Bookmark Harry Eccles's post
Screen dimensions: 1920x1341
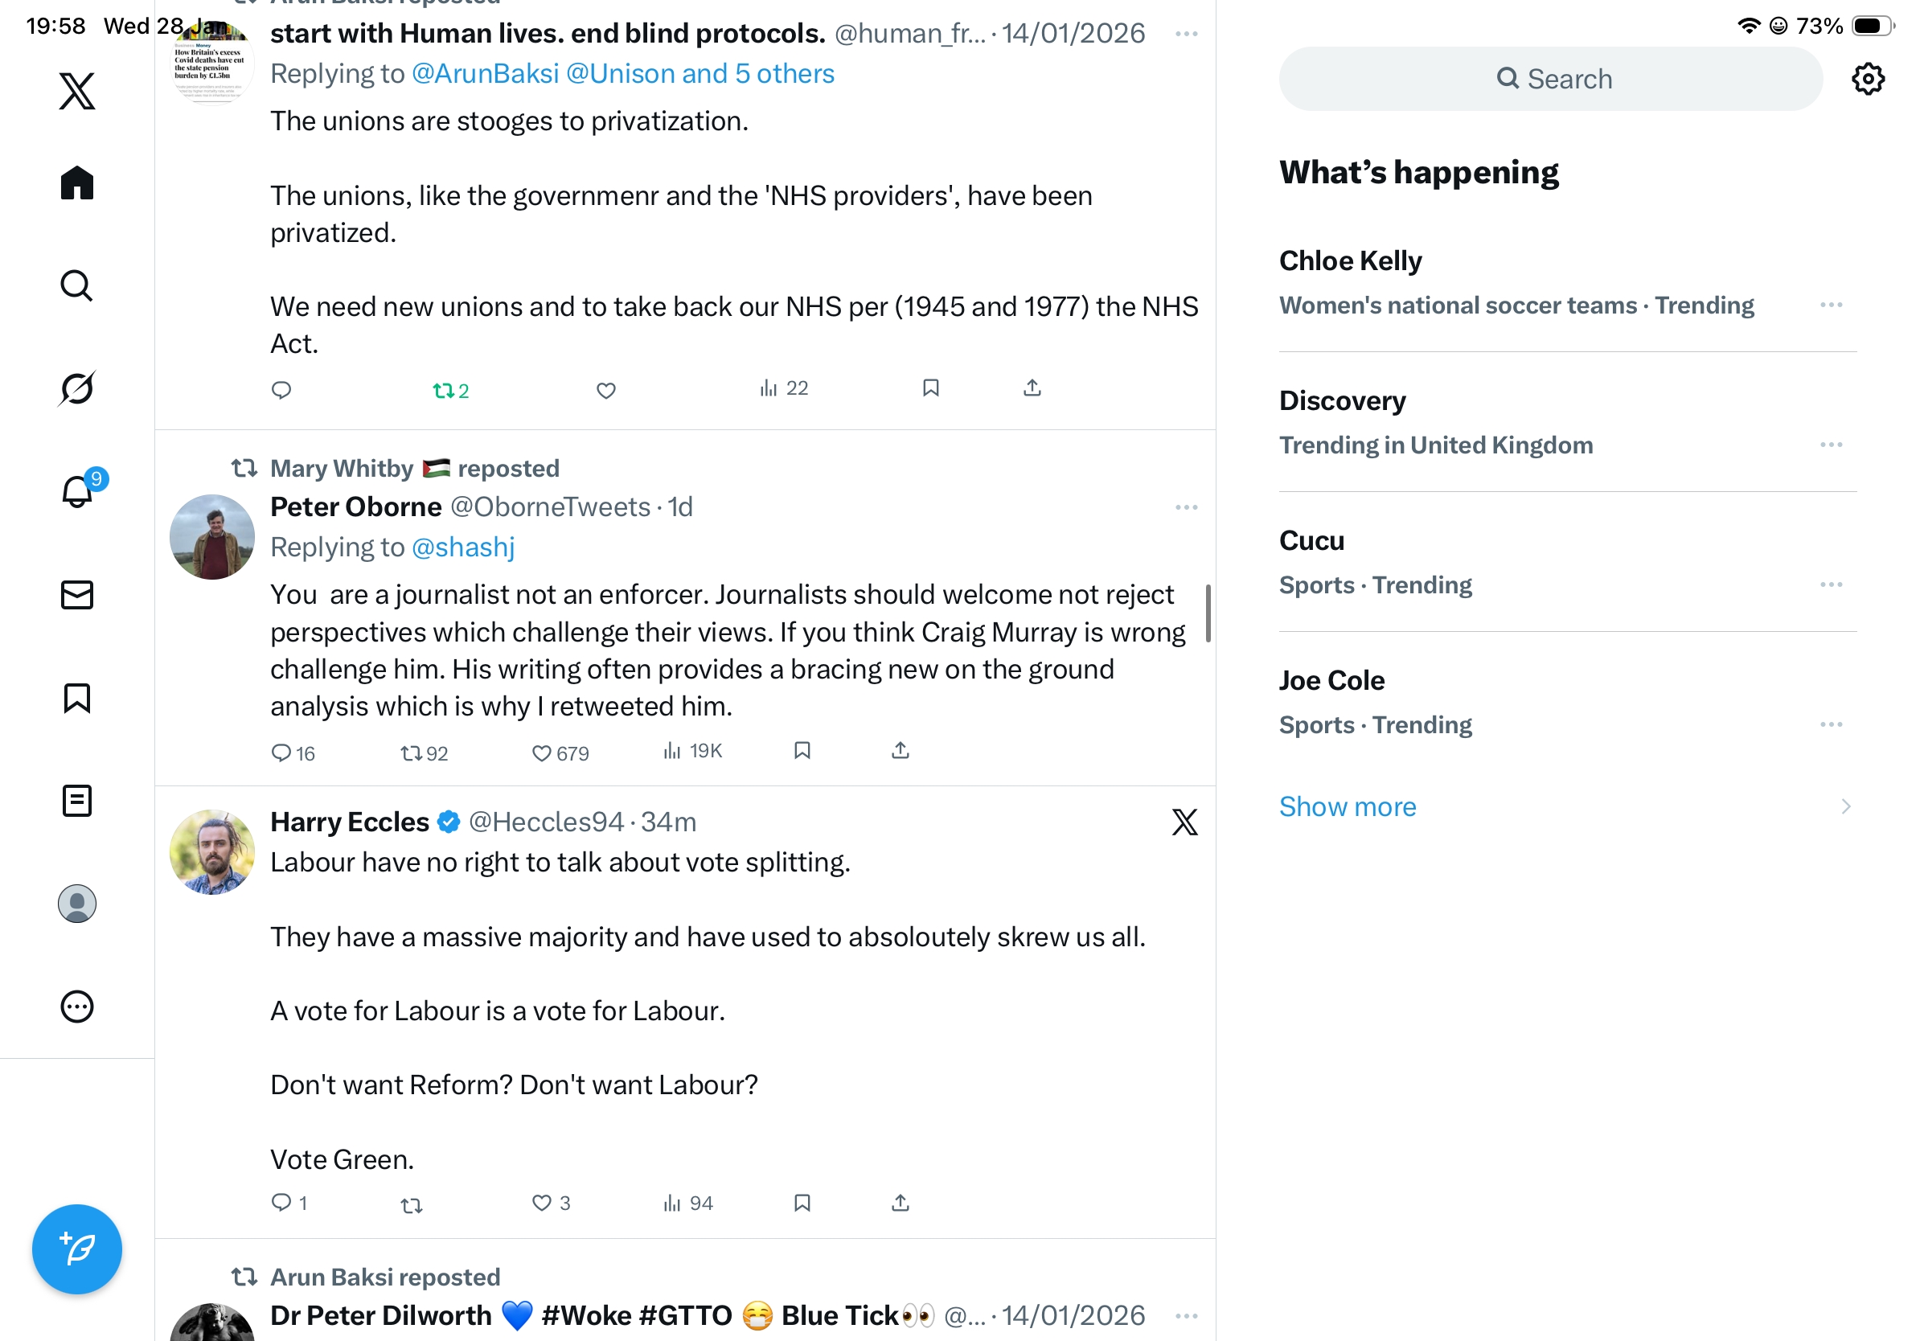click(802, 1202)
